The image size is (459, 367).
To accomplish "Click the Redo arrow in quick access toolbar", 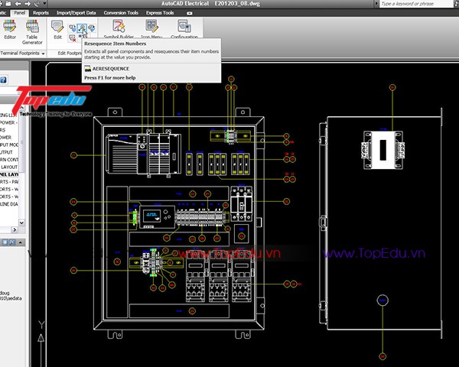I will pyautogui.click(x=28, y=4).
